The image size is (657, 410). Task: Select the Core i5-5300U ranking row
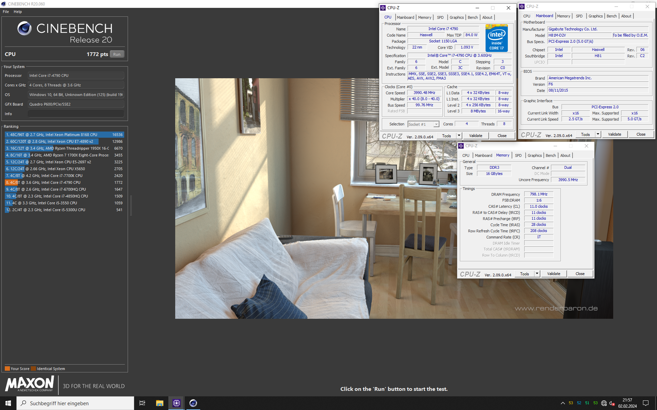point(64,210)
